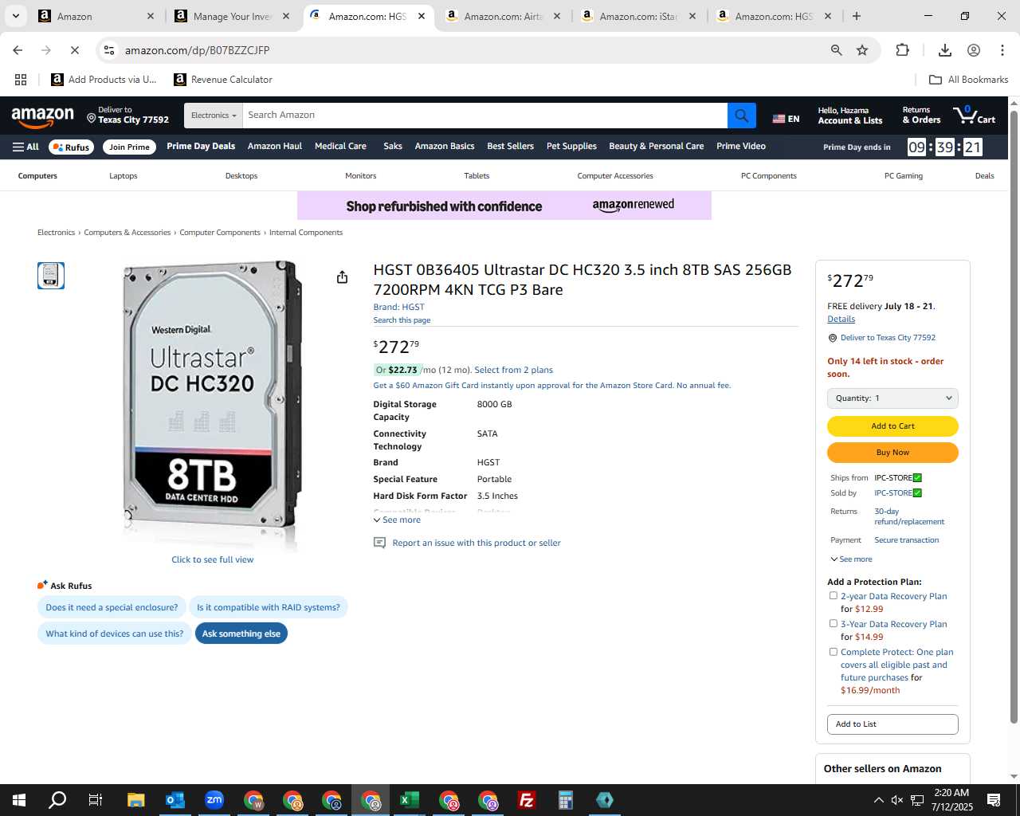This screenshot has width=1020, height=816.
Task: Open FileZilla from the taskbar
Action: [x=526, y=800]
